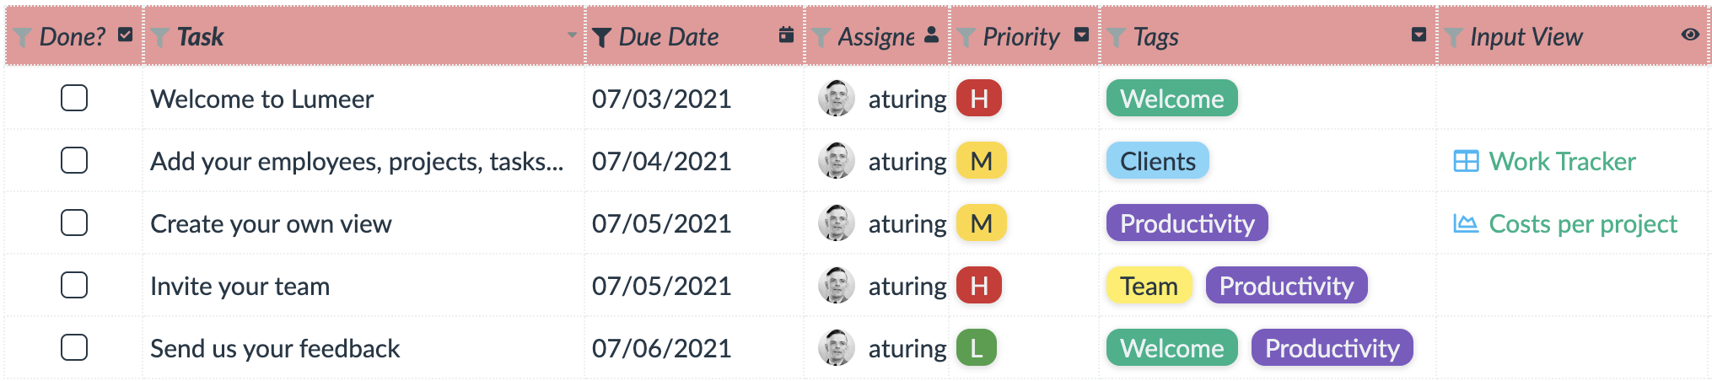Click the calendar icon in Due Date column
1712x381 pixels.
click(786, 35)
